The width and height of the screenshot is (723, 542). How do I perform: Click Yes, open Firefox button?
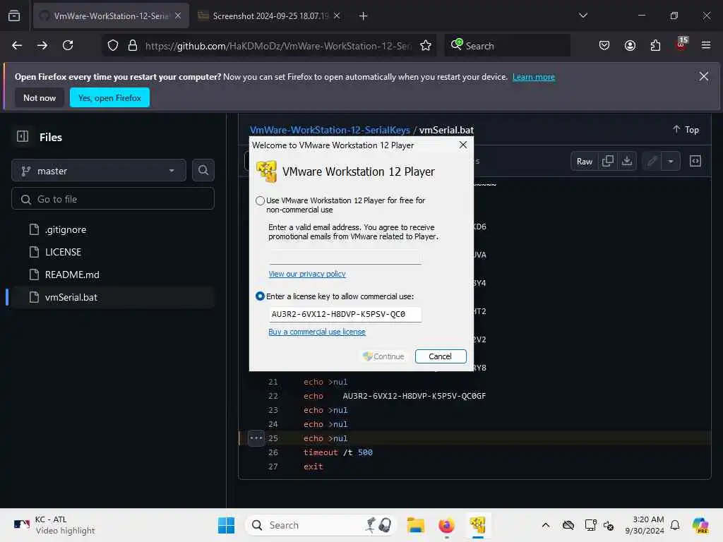(109, 97)
